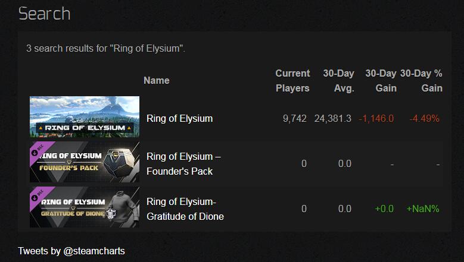The width and height of the screenshot is (464, 262).
Task: Click the purple DLC badge on Gratitude of Dione
Action: [x=37, y=196]
